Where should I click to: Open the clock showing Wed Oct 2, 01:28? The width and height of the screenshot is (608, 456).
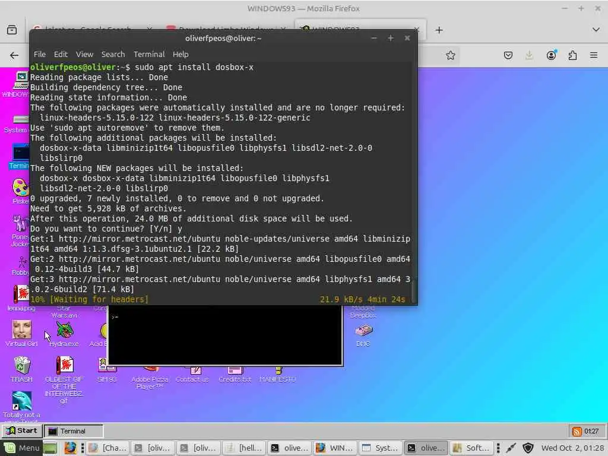(x=572, y=448)
